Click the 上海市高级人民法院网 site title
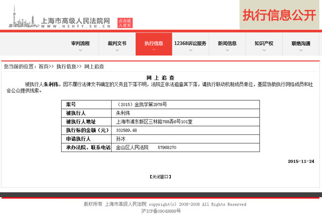The height and width of the screenshot is (218, 322). click(76, 21)
